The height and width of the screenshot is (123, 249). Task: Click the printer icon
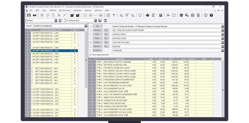pyautogui.click(x=147, y=15)
